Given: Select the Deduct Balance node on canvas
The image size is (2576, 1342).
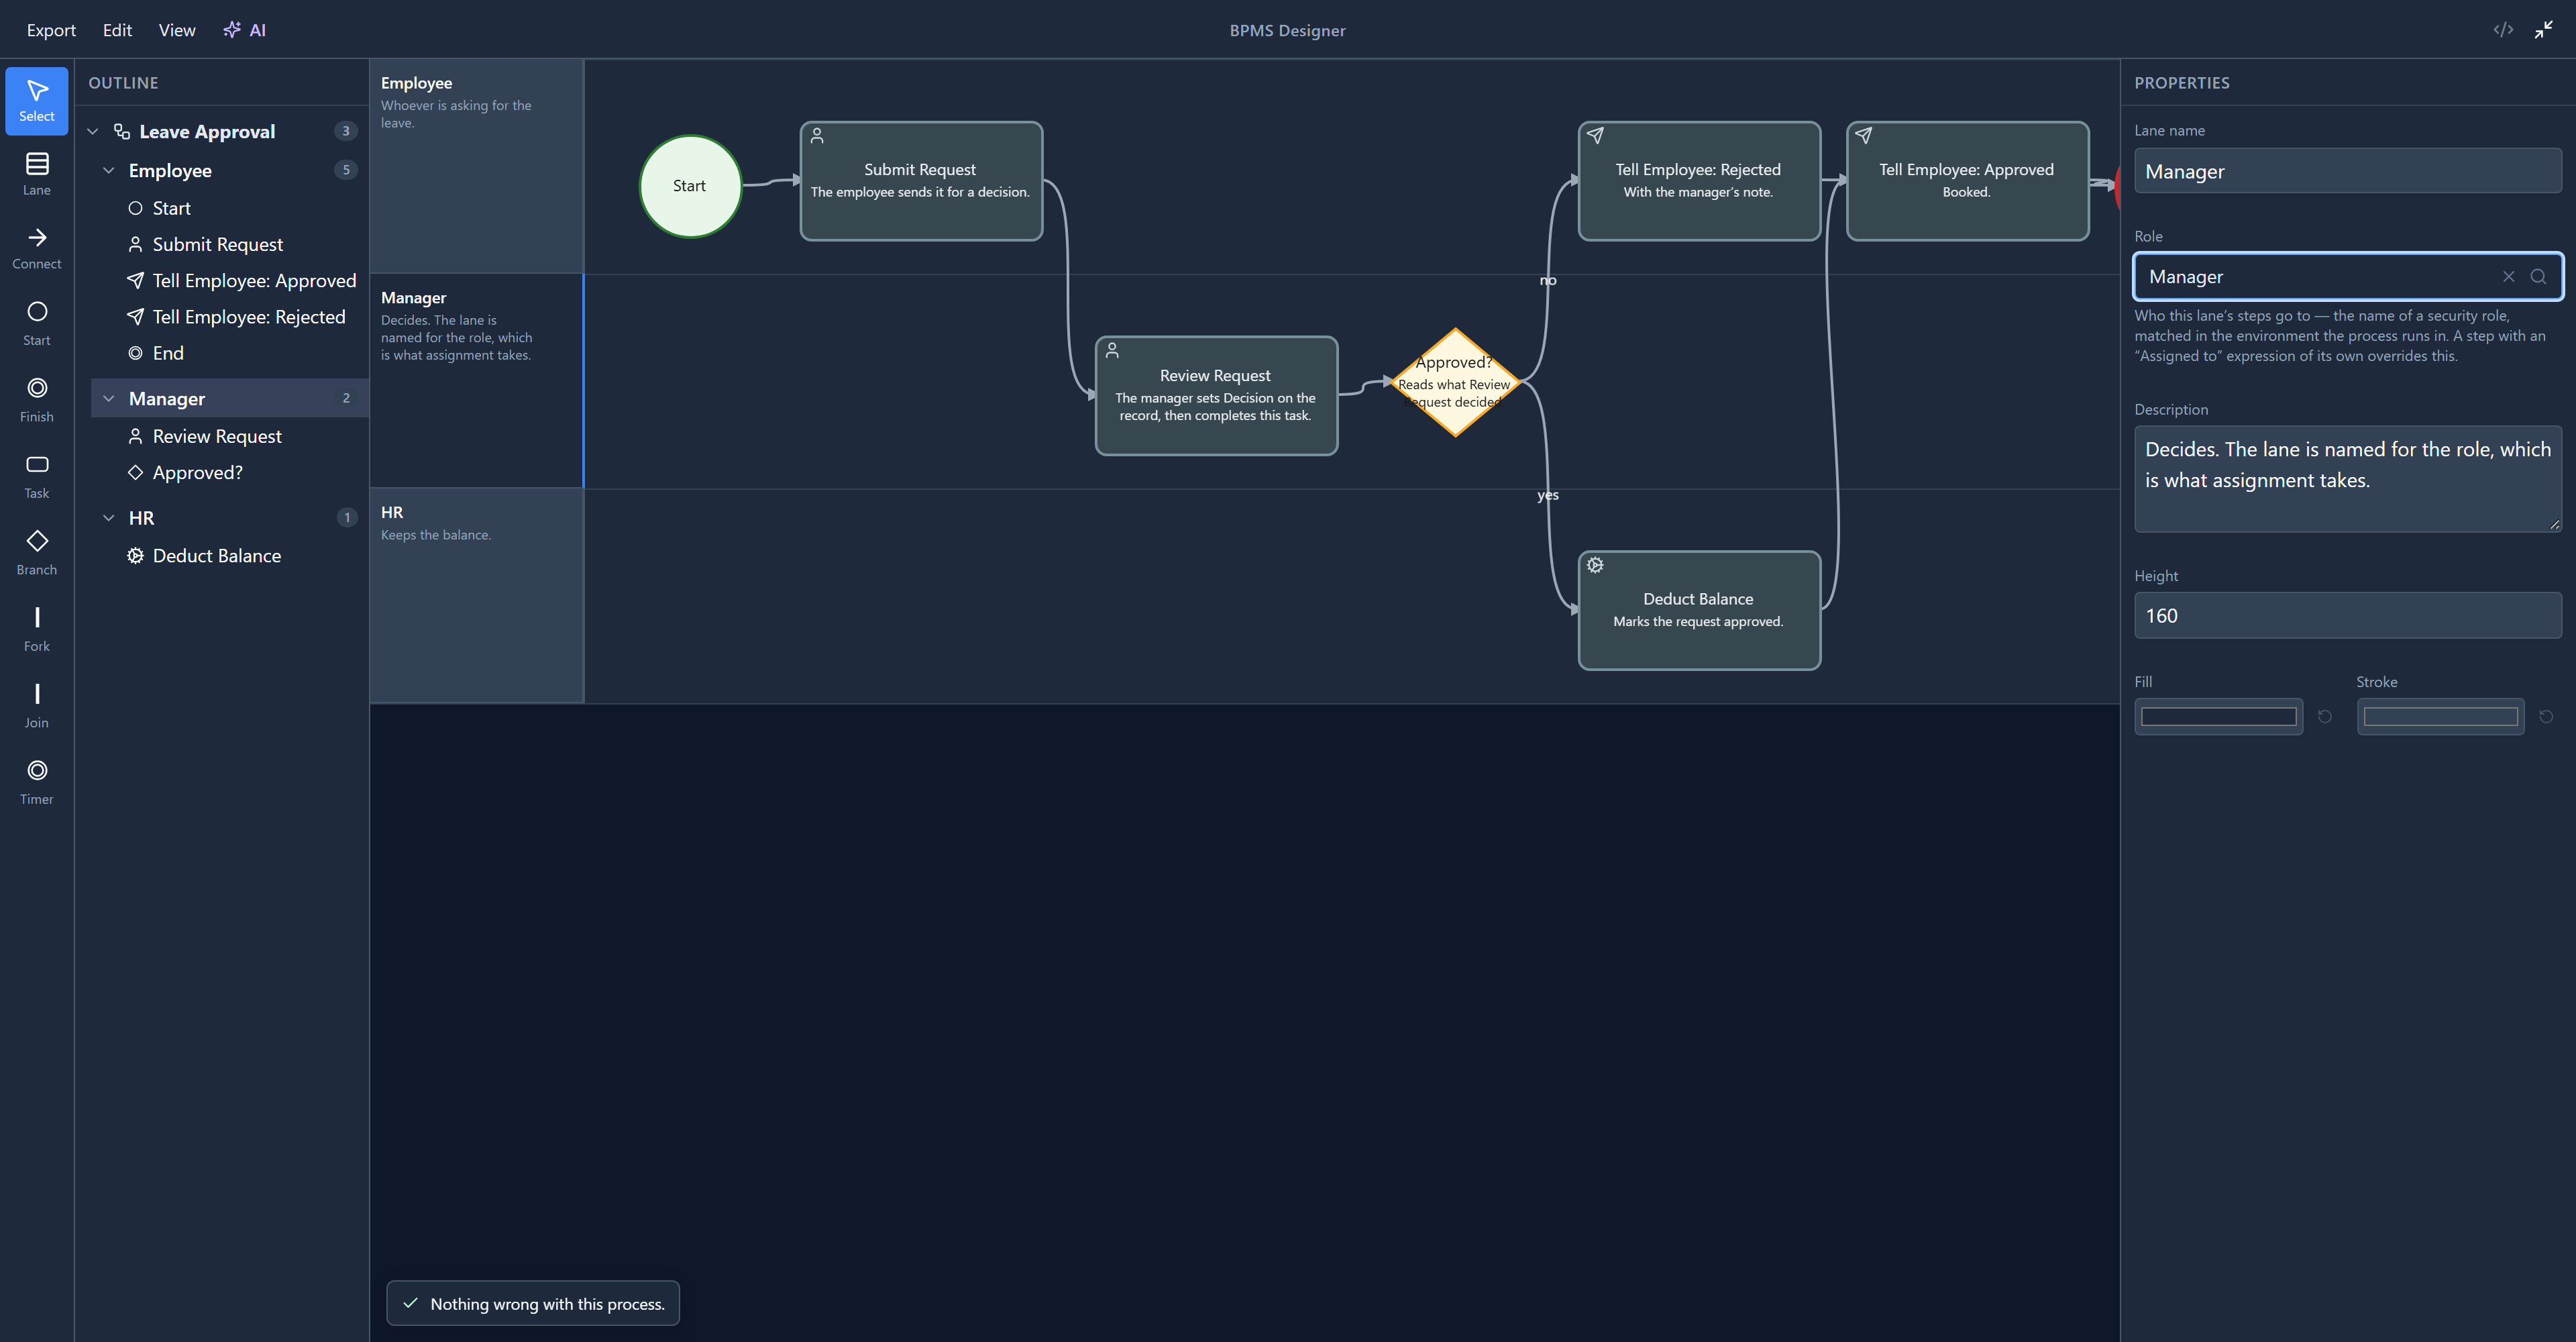Looking at the screenshot, I should 1699,610.
